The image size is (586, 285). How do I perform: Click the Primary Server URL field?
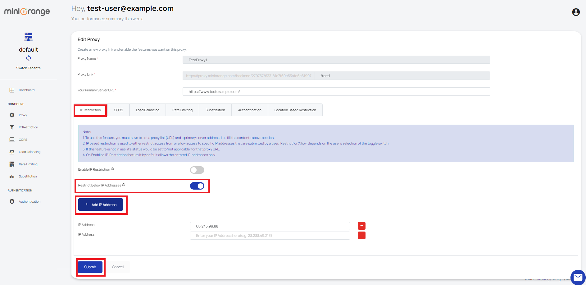click(x=336, y=92)
